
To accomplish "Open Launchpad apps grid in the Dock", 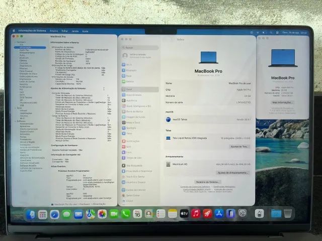I will pyautogui.click(x=43, y=214).
